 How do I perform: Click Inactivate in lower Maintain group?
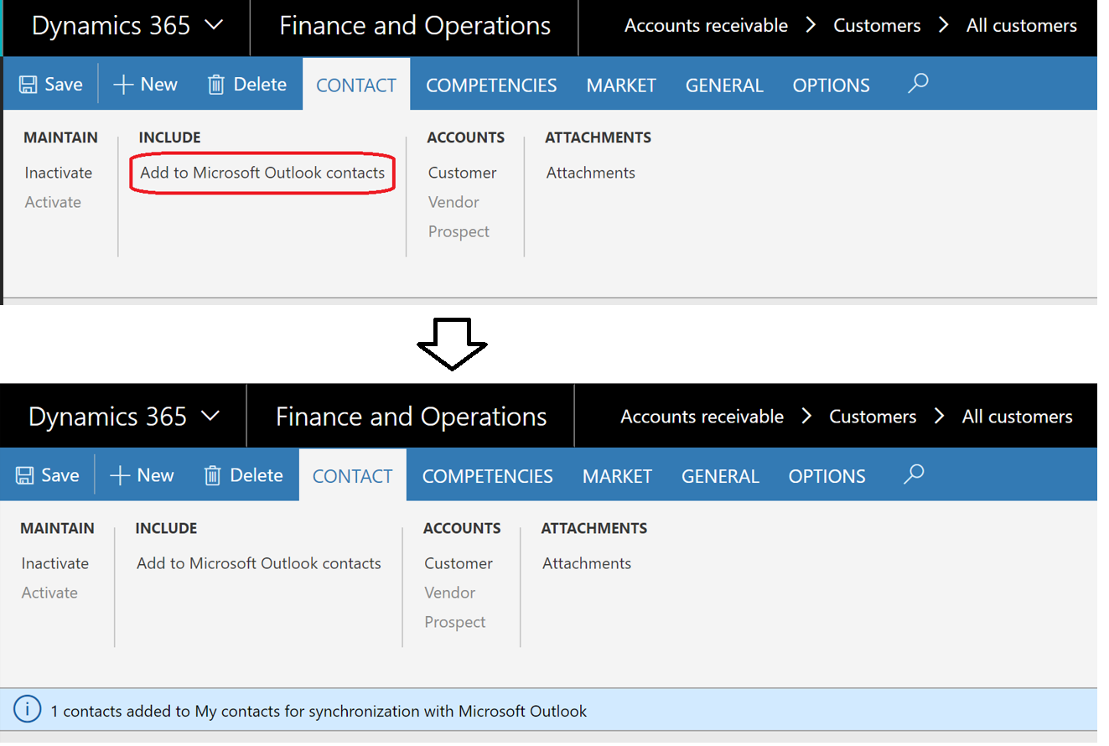click(x=55, y=563)
